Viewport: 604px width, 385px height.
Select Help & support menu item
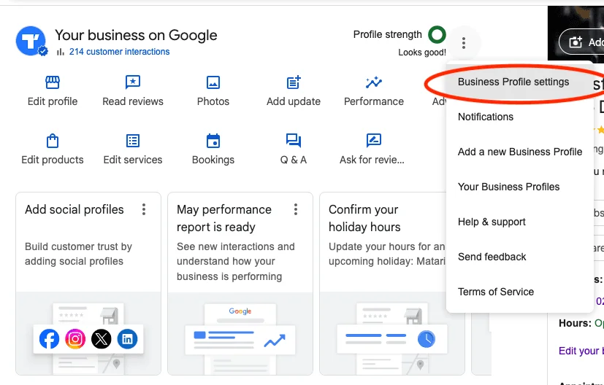(x=520, y=222)
